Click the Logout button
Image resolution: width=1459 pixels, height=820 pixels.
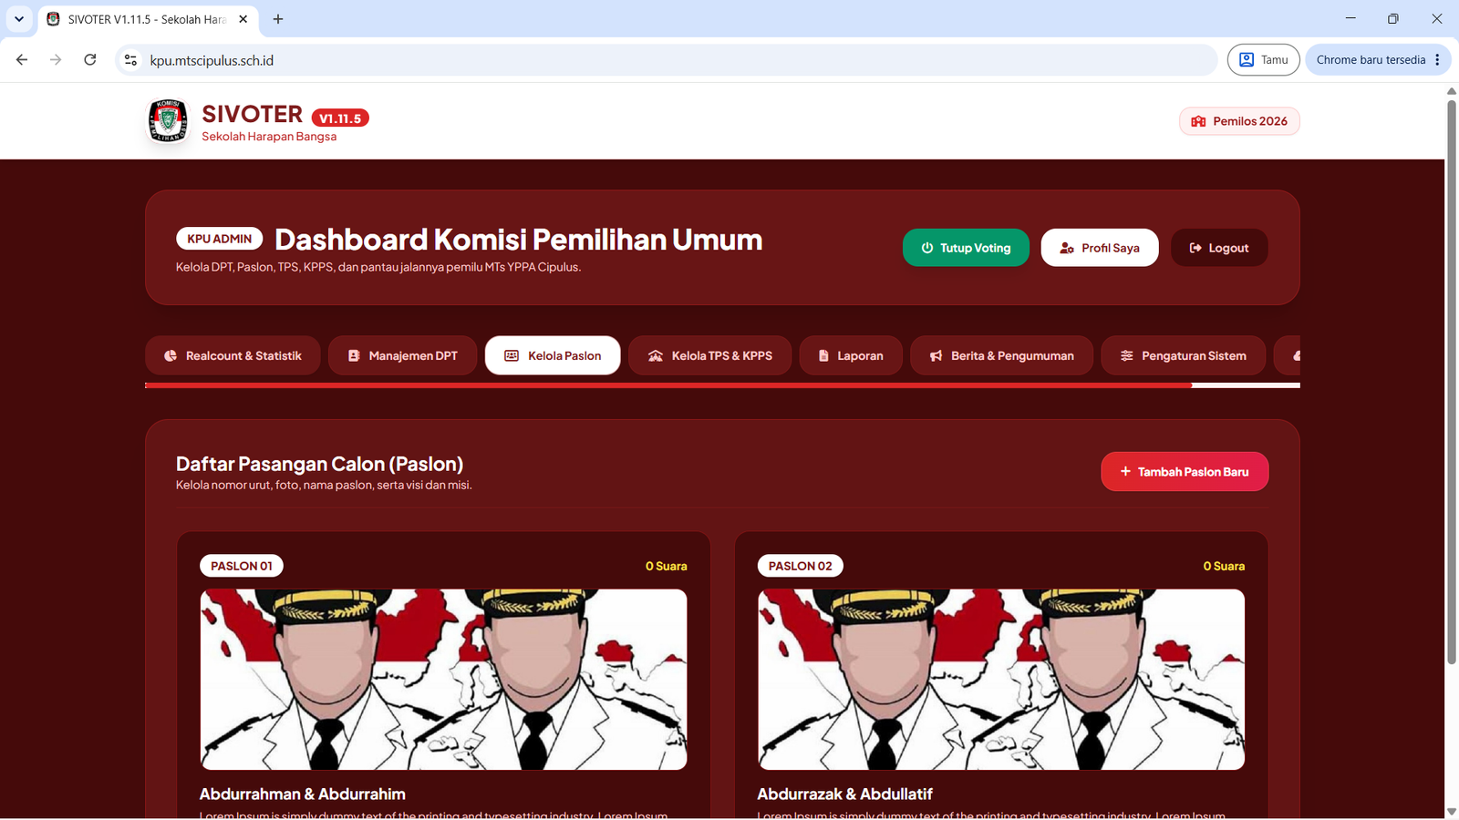coord(1219,248)
